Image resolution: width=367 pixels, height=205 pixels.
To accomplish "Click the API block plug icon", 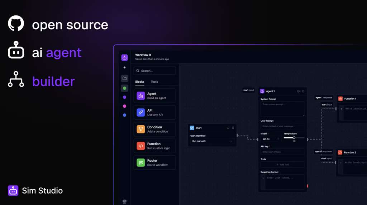I will point(140,112).
